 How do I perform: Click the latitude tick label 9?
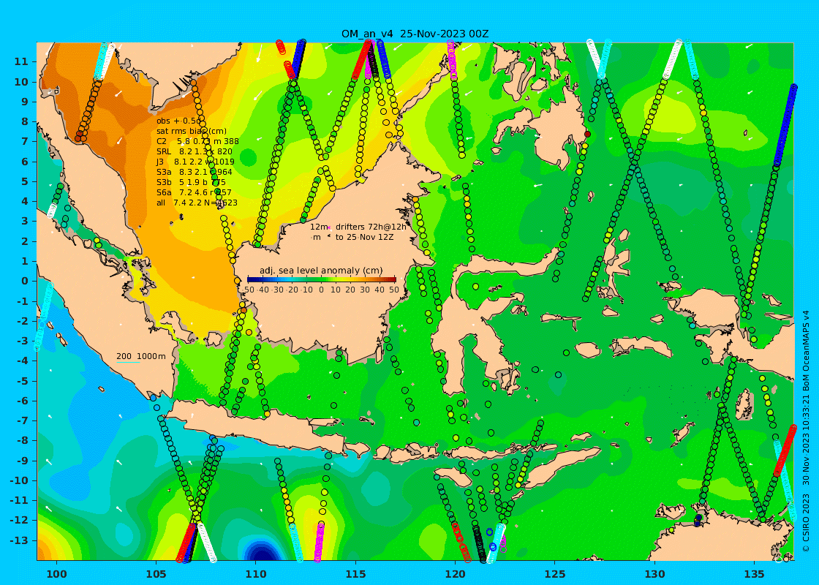coord(25,102)
